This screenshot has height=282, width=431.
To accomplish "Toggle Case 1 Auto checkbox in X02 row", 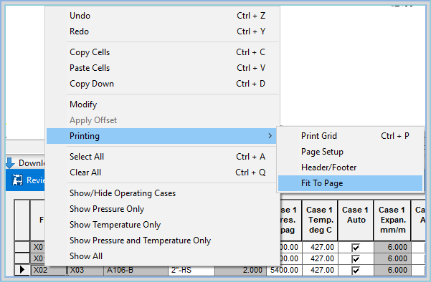I will pos(356,271).
